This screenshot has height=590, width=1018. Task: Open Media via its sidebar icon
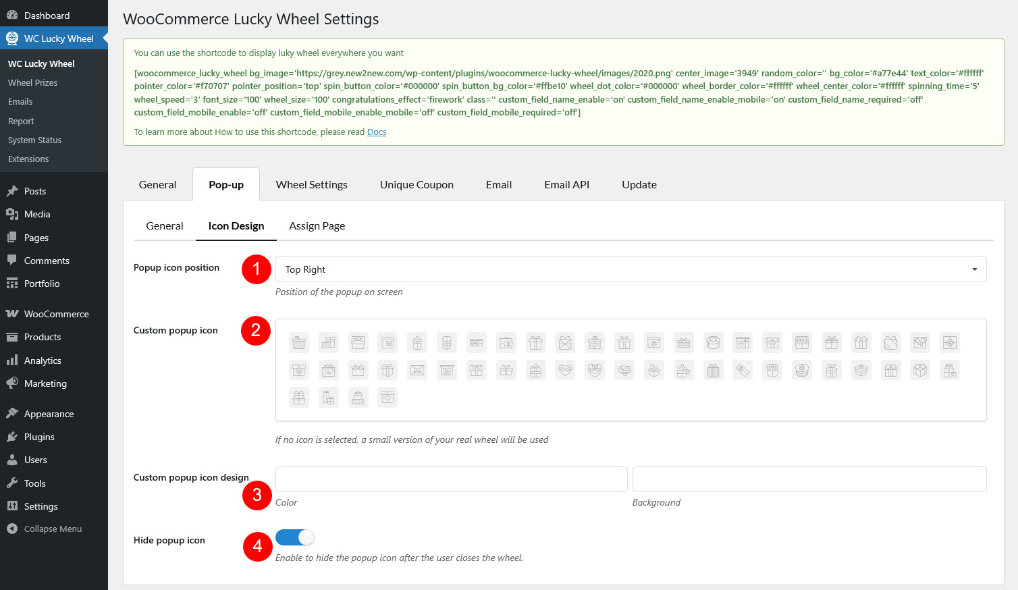[x=12, y=215]
